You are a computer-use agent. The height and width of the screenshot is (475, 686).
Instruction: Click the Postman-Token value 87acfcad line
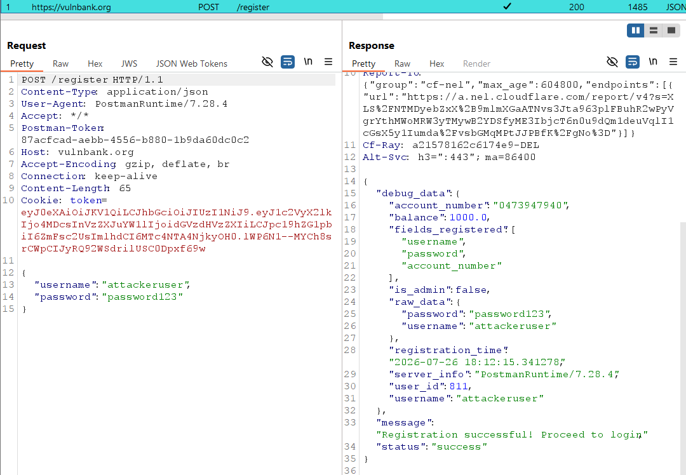135,140
